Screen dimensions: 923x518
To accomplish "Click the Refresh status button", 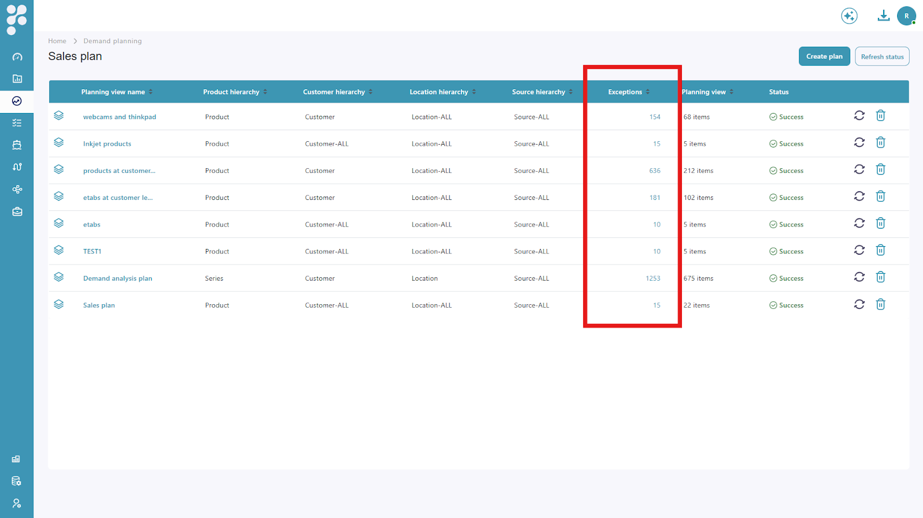I will 882,56.
